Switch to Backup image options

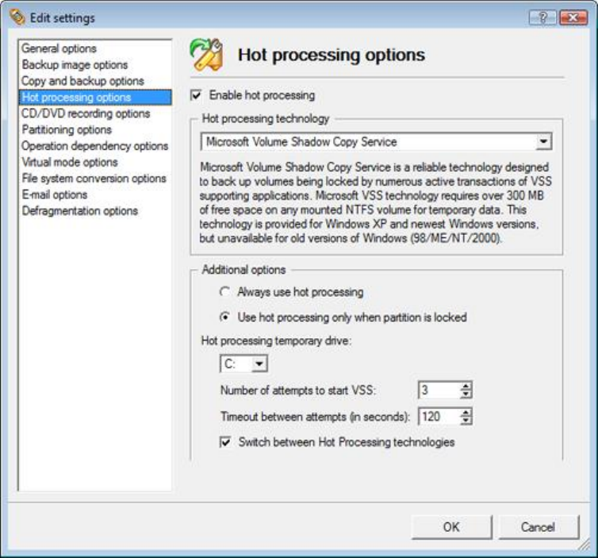75,65
